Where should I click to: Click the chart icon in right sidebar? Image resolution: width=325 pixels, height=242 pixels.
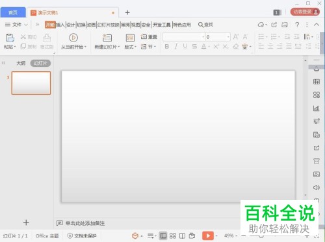pyautogui.click(x=317, y=108)
